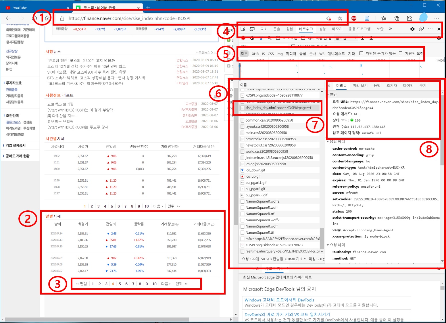Collapse the 응답 헤더 section
The image size is (446, 323).
tap(328, 141)
